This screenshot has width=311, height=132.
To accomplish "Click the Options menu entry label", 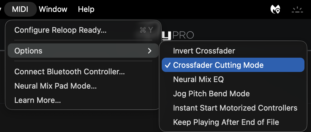I will click(x=29, y=51).
